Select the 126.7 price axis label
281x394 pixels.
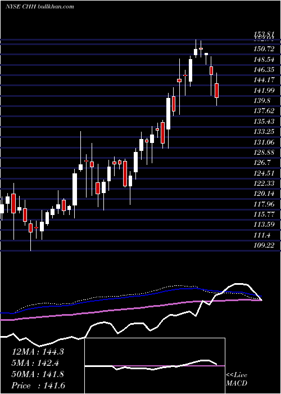[x=262, y=163]
